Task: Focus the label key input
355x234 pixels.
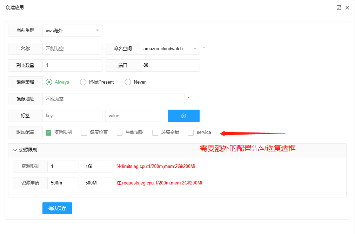Action: [x=72, y=116]
